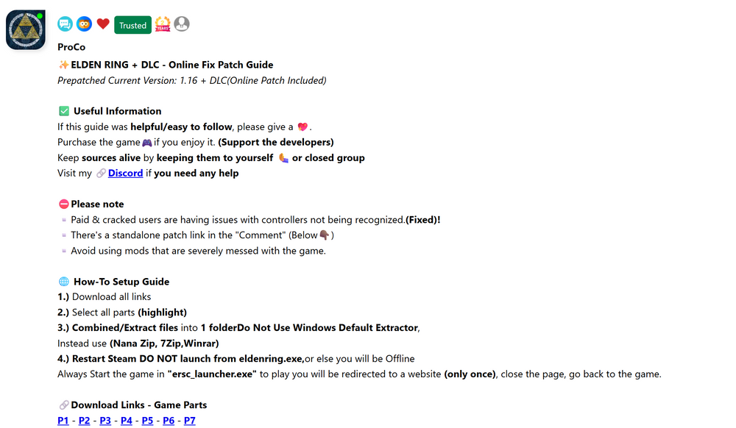Click the green checkmark beside Useful Information
Viewport: 736px width, 428px height.
(64, 111)
